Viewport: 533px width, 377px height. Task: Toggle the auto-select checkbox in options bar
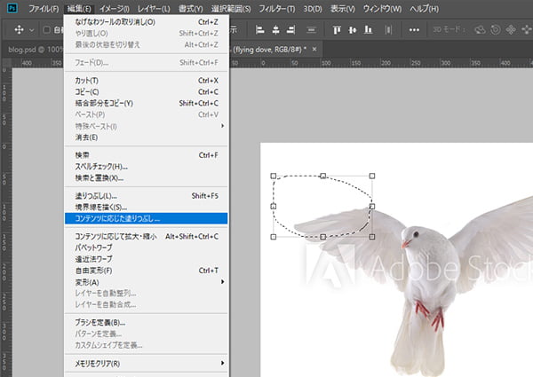tap(48, 28)
